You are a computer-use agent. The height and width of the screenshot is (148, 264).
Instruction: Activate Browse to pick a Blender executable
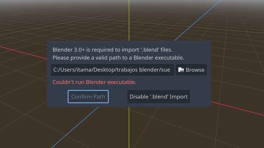click(x=191, y=70)
